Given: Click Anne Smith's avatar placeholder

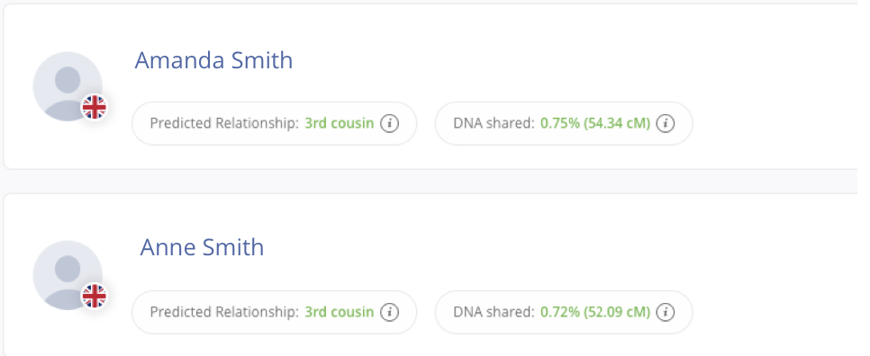Looking at the screenshot, I should coord(68,275).
